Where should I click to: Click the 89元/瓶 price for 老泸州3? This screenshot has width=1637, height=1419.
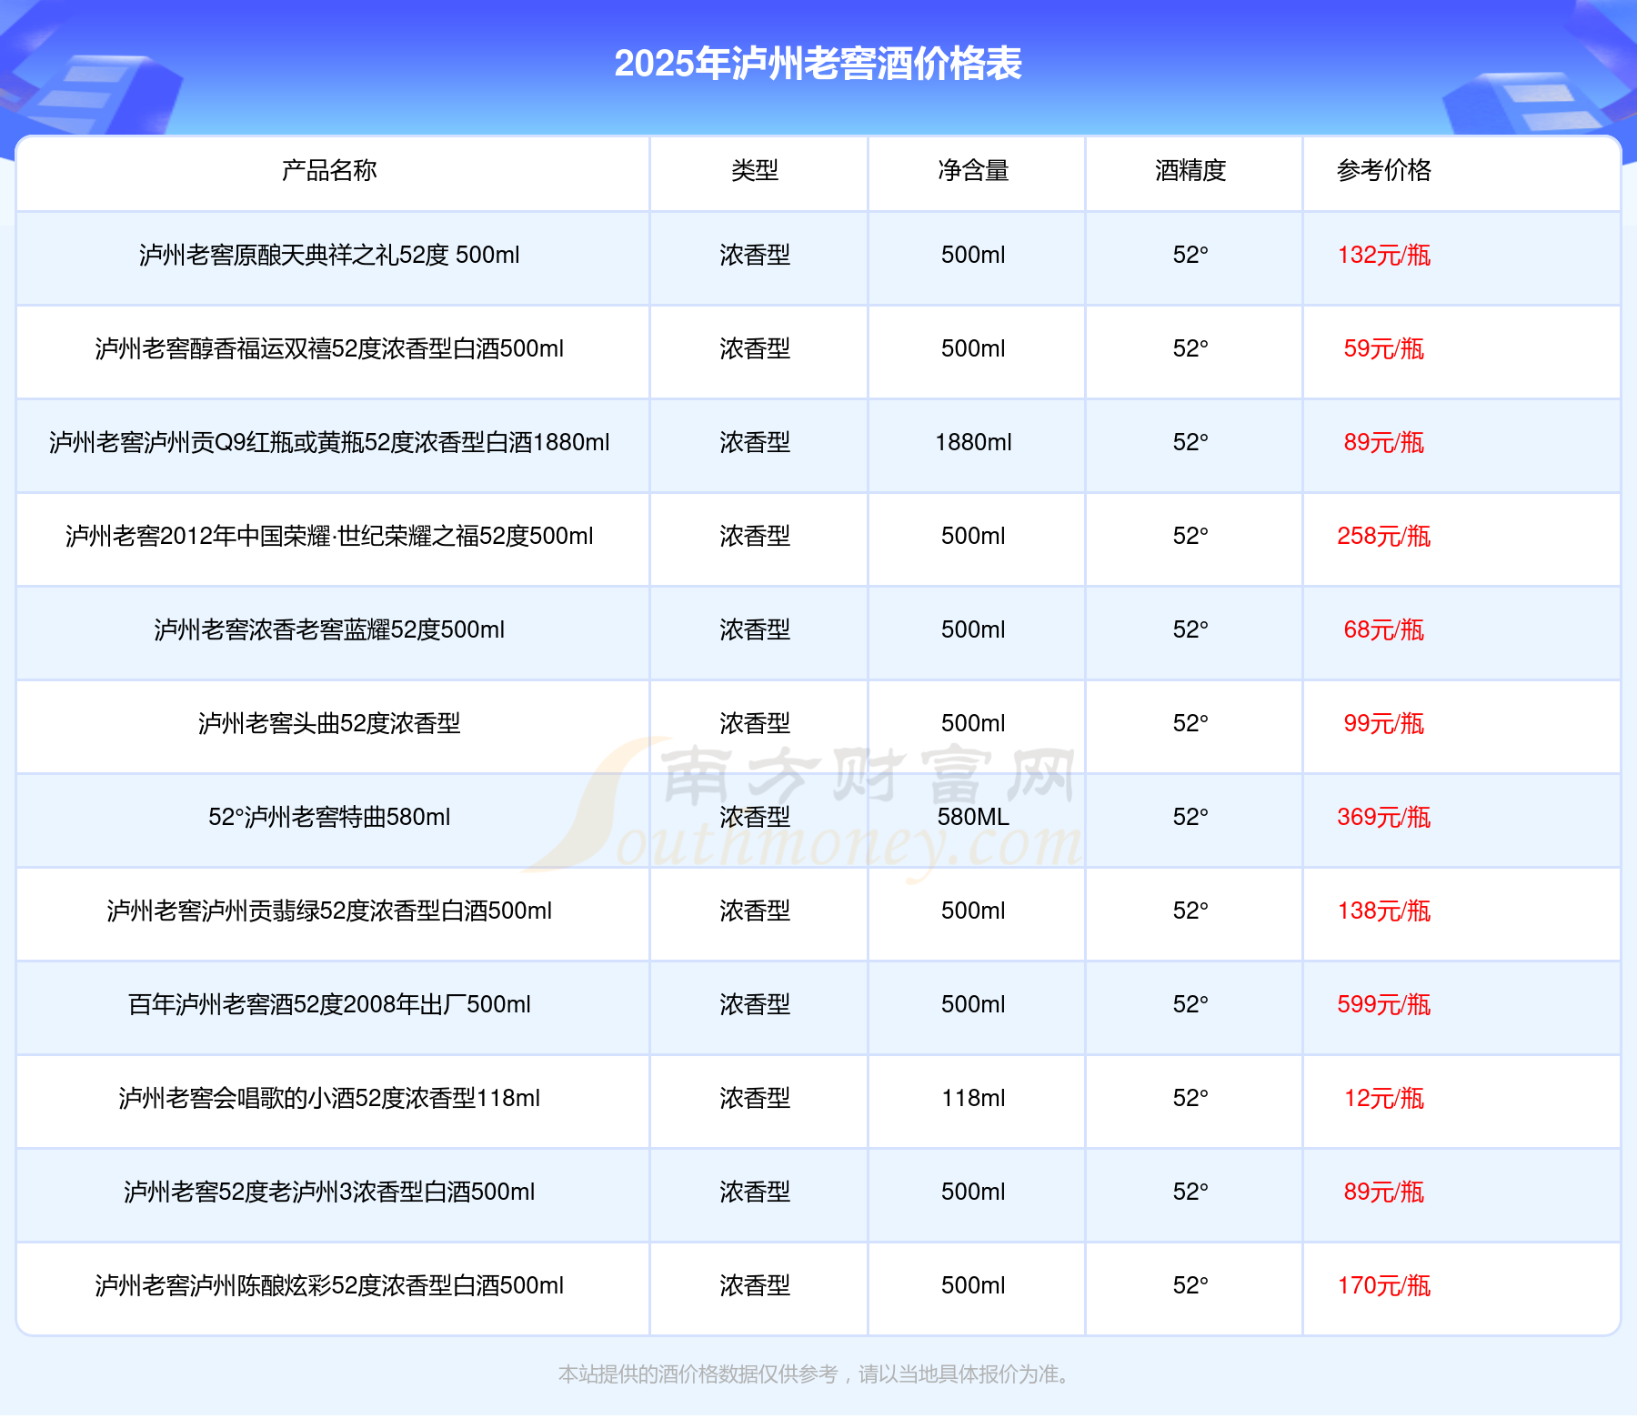[x=1384, y=1192]
